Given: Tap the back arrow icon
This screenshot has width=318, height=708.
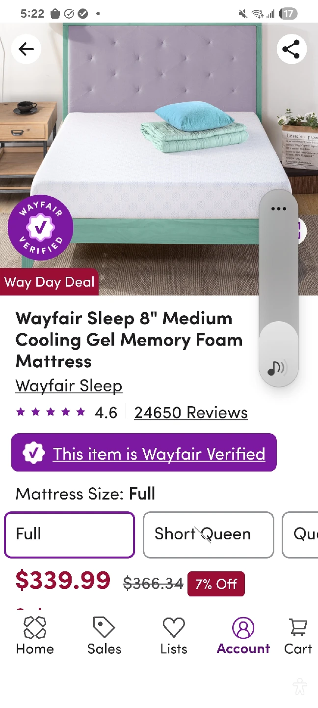Looking at the screenshot, I should point(26,49).
